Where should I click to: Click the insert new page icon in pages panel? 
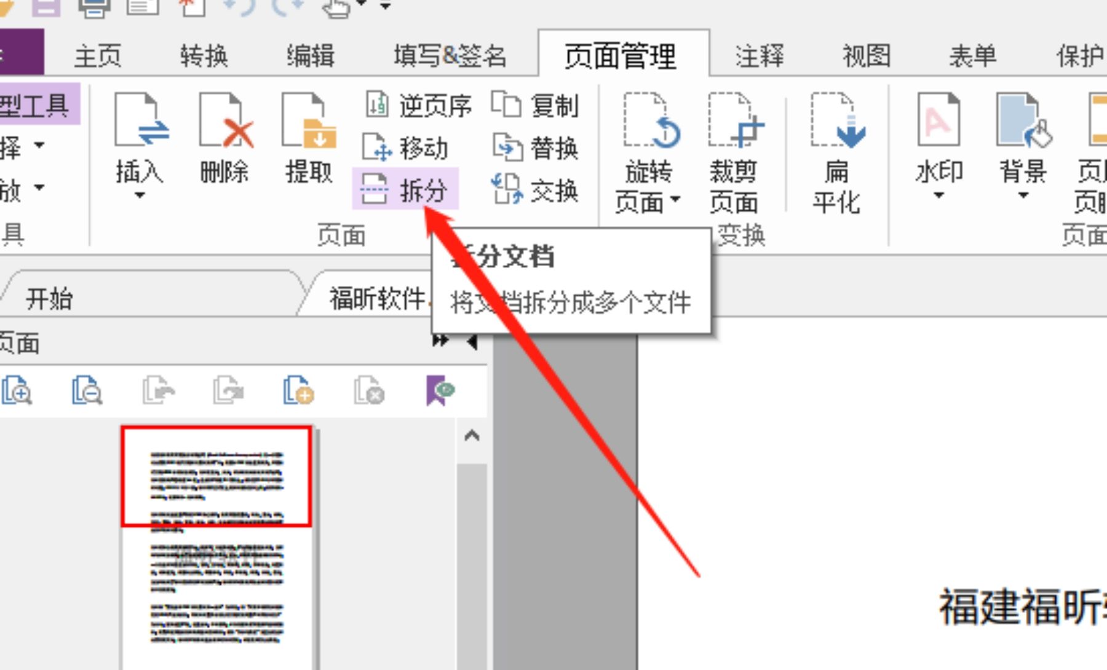point(298,391)
